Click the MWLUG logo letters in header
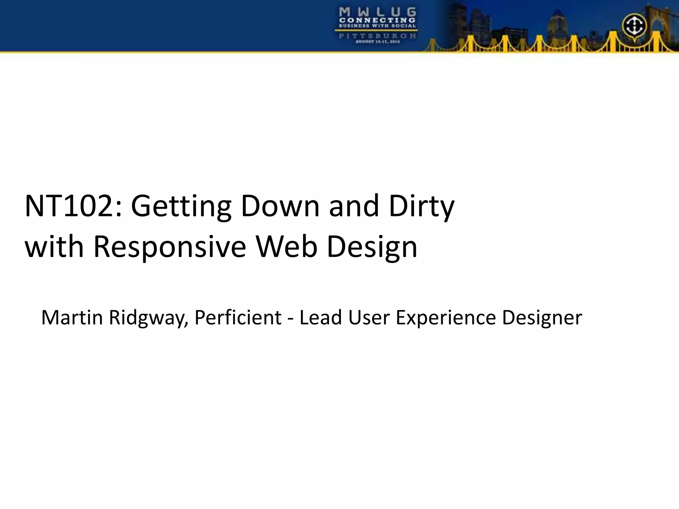The height and width of the screenshot is (509, 679). pos(377,12)
